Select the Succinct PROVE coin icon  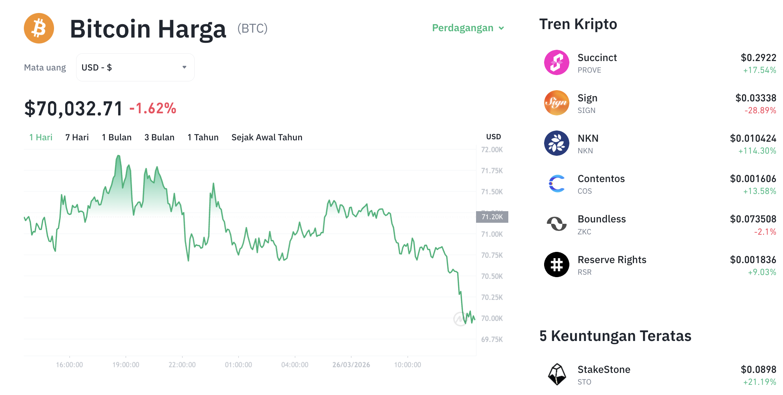coord(557,62)
